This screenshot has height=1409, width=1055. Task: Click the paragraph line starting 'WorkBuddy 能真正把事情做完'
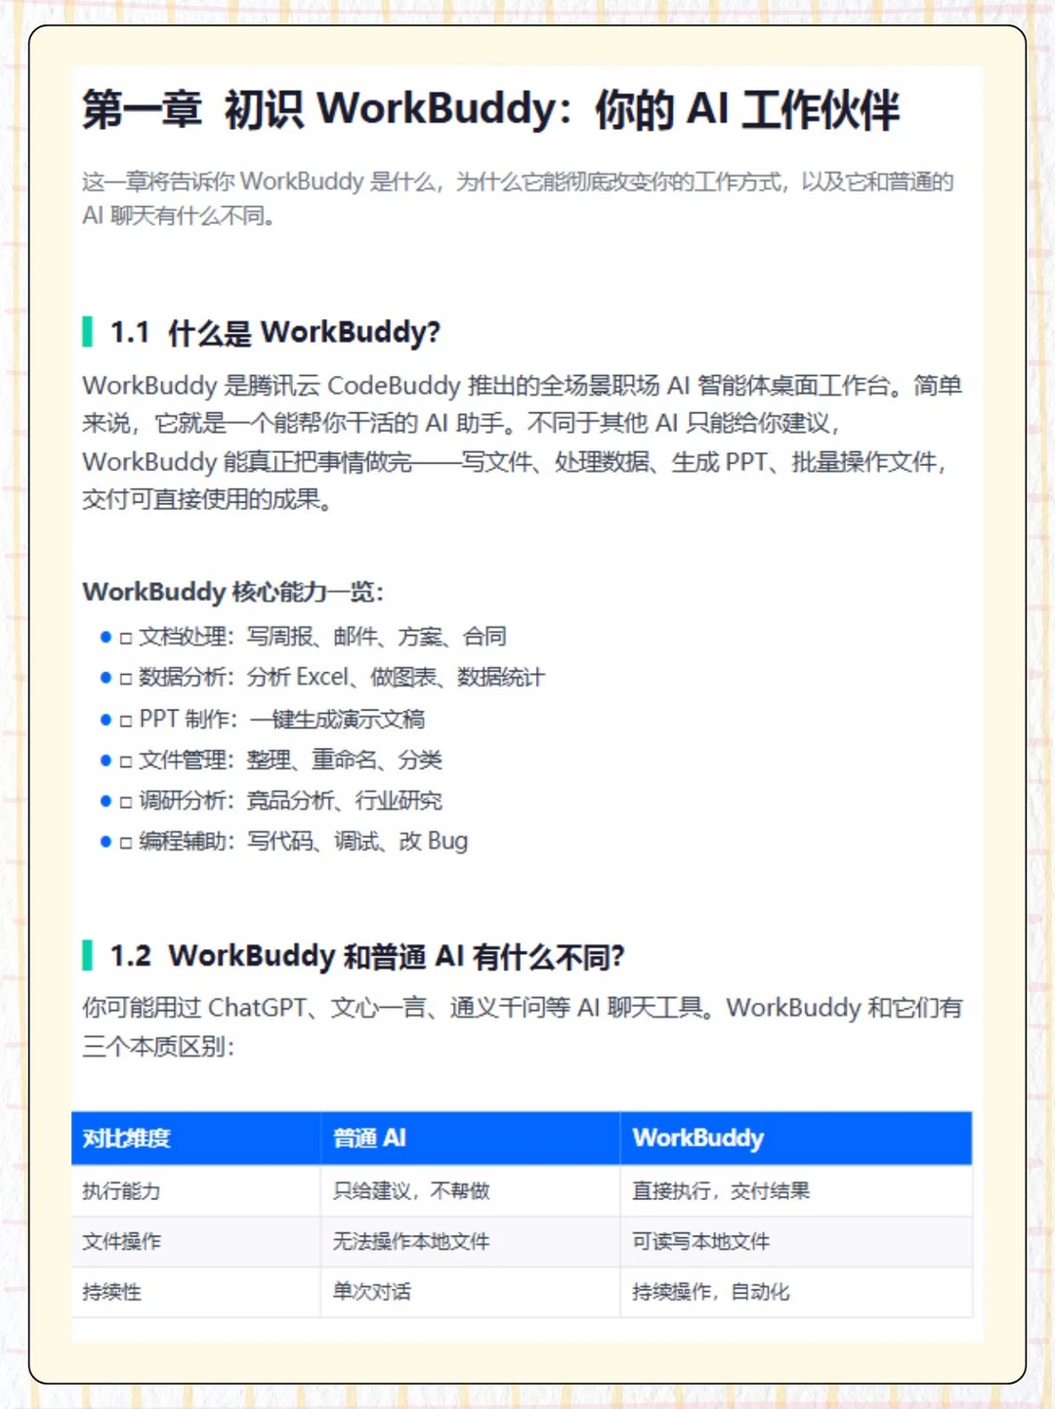click(x=515, y=462)
